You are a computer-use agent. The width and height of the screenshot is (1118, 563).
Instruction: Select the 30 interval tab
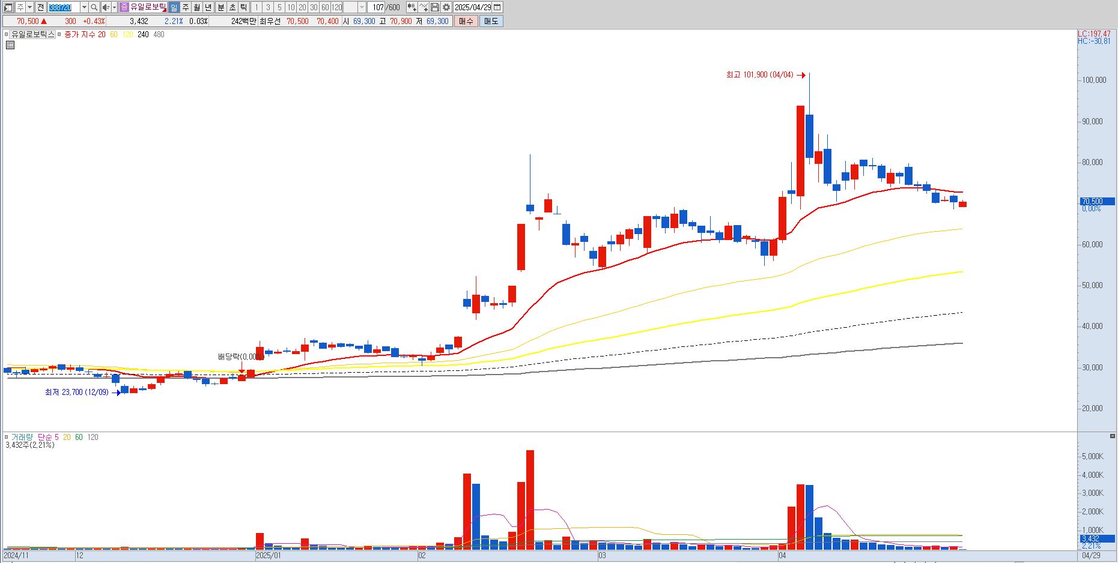tap(314, 7)
